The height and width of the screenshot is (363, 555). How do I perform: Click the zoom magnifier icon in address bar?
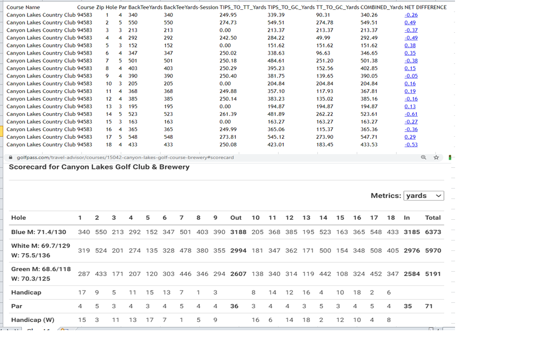coord(423,157)
